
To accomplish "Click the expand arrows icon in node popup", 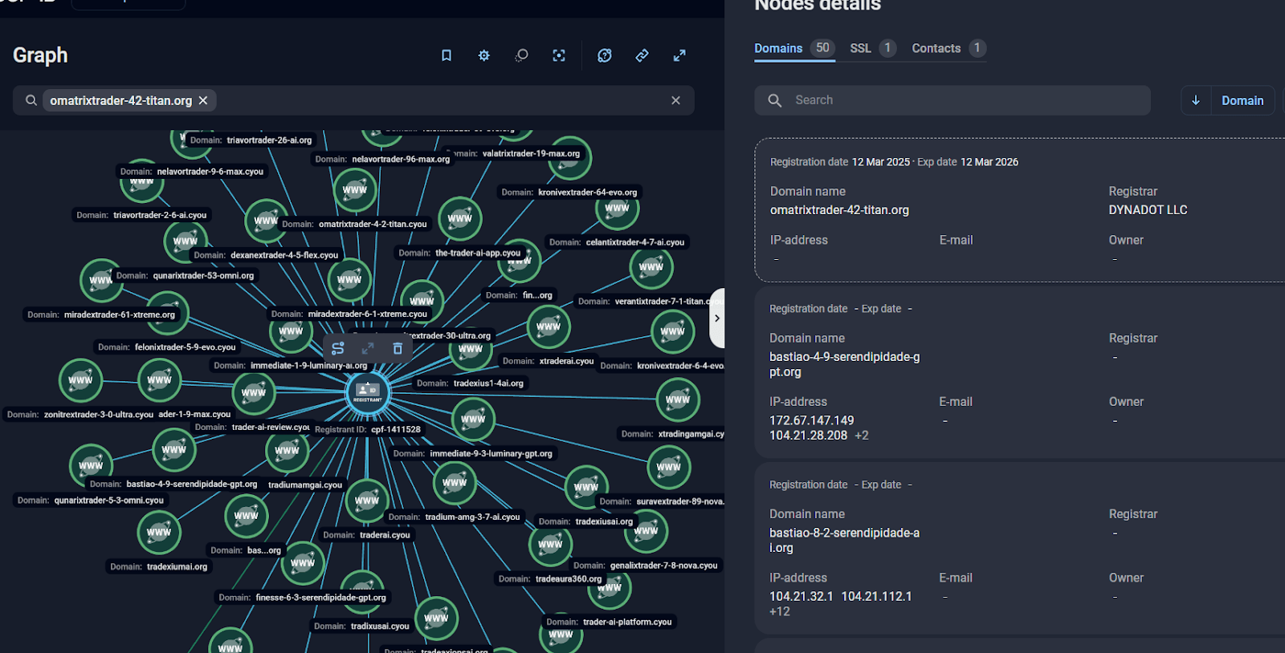I will (368, 348).
